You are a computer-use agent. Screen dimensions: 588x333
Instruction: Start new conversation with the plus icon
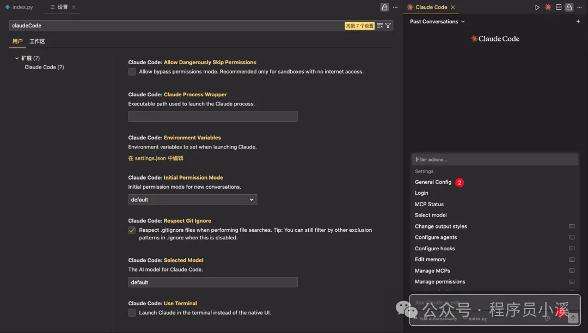[578, 21]
